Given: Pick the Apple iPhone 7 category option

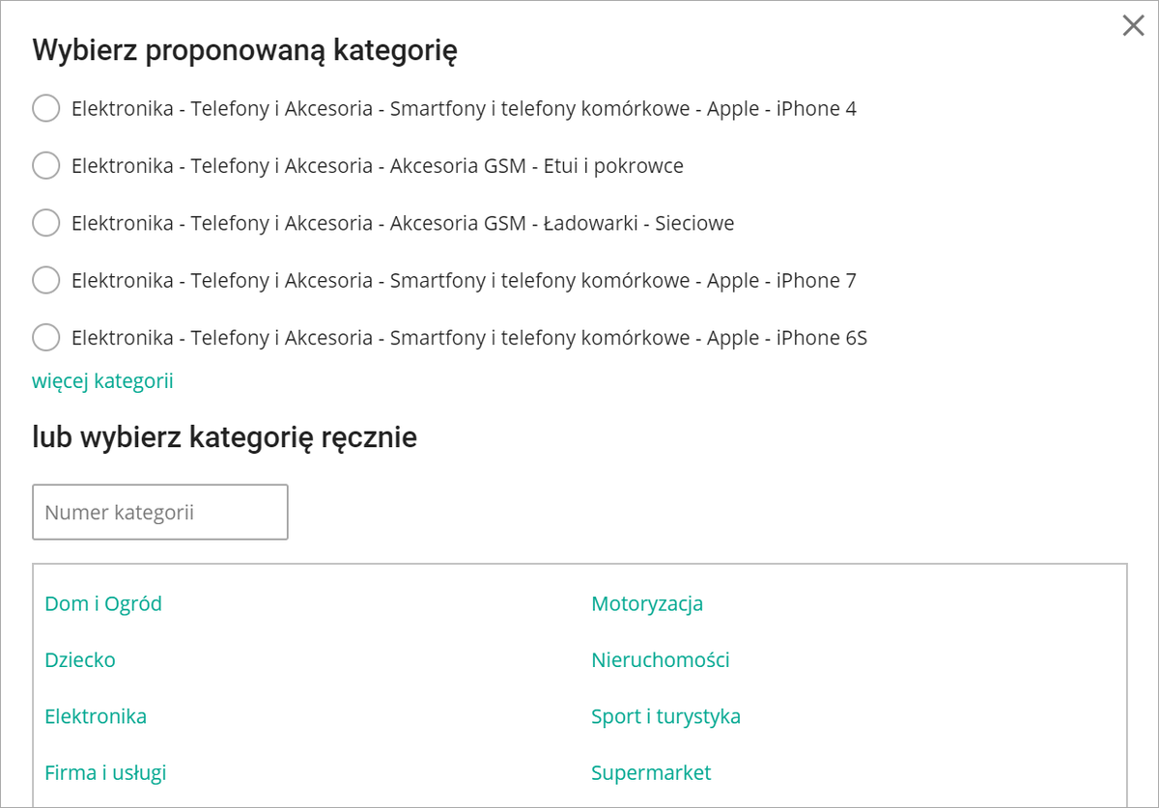Looking at the screenshot, I should (46, 280).
